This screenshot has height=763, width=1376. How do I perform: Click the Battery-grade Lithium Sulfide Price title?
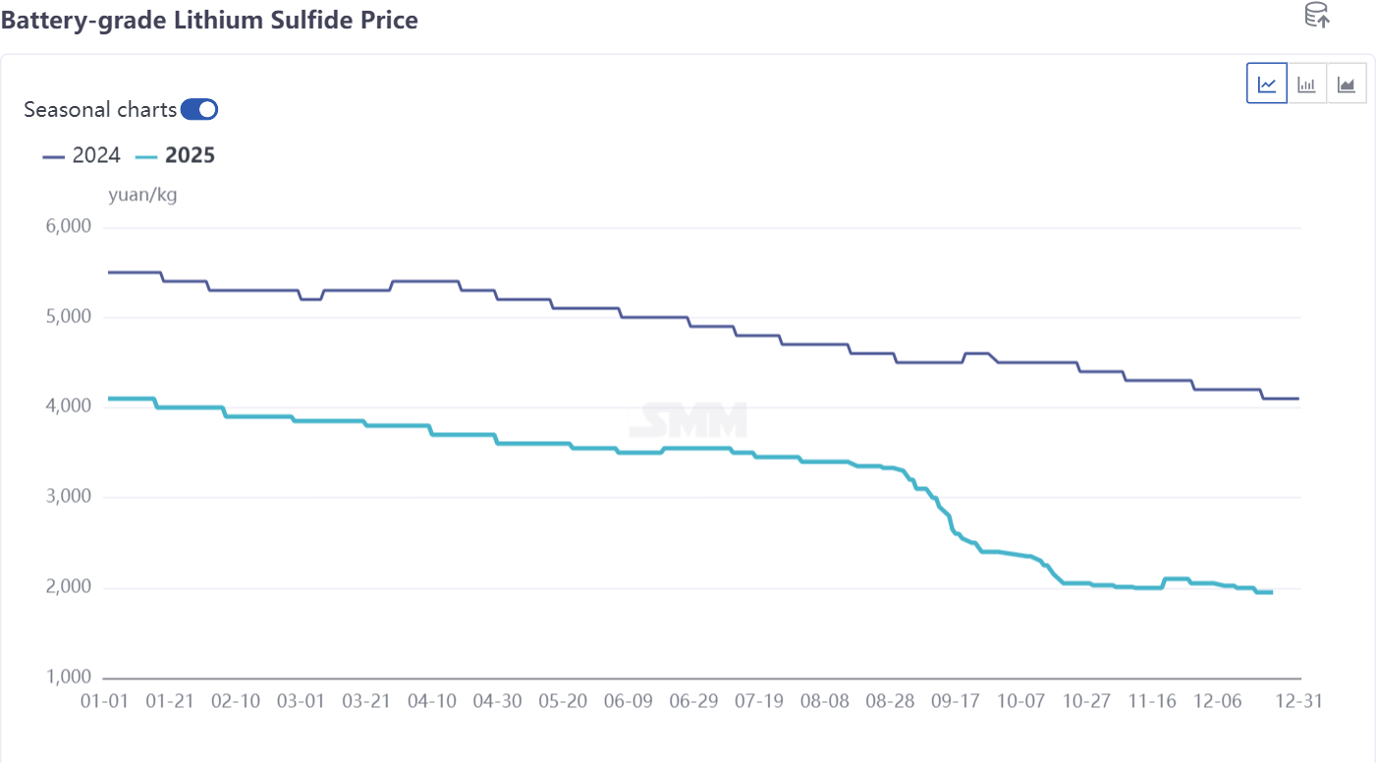click(x=209, y=20)
